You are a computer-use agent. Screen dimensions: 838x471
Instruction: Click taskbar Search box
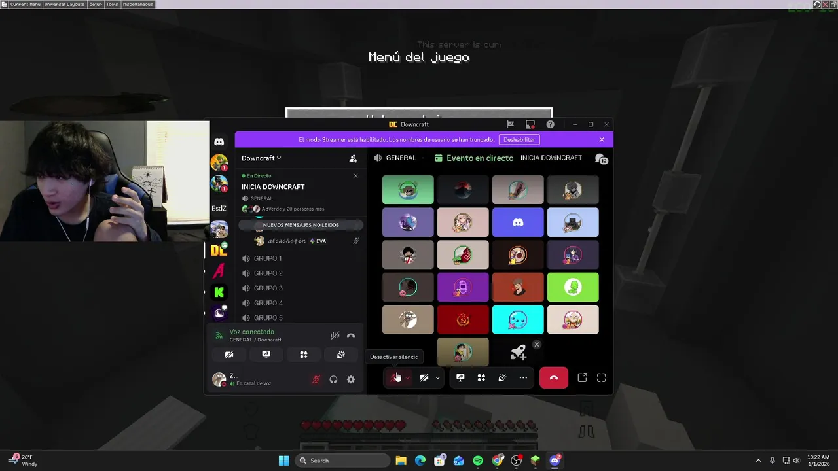coord(342,461)
